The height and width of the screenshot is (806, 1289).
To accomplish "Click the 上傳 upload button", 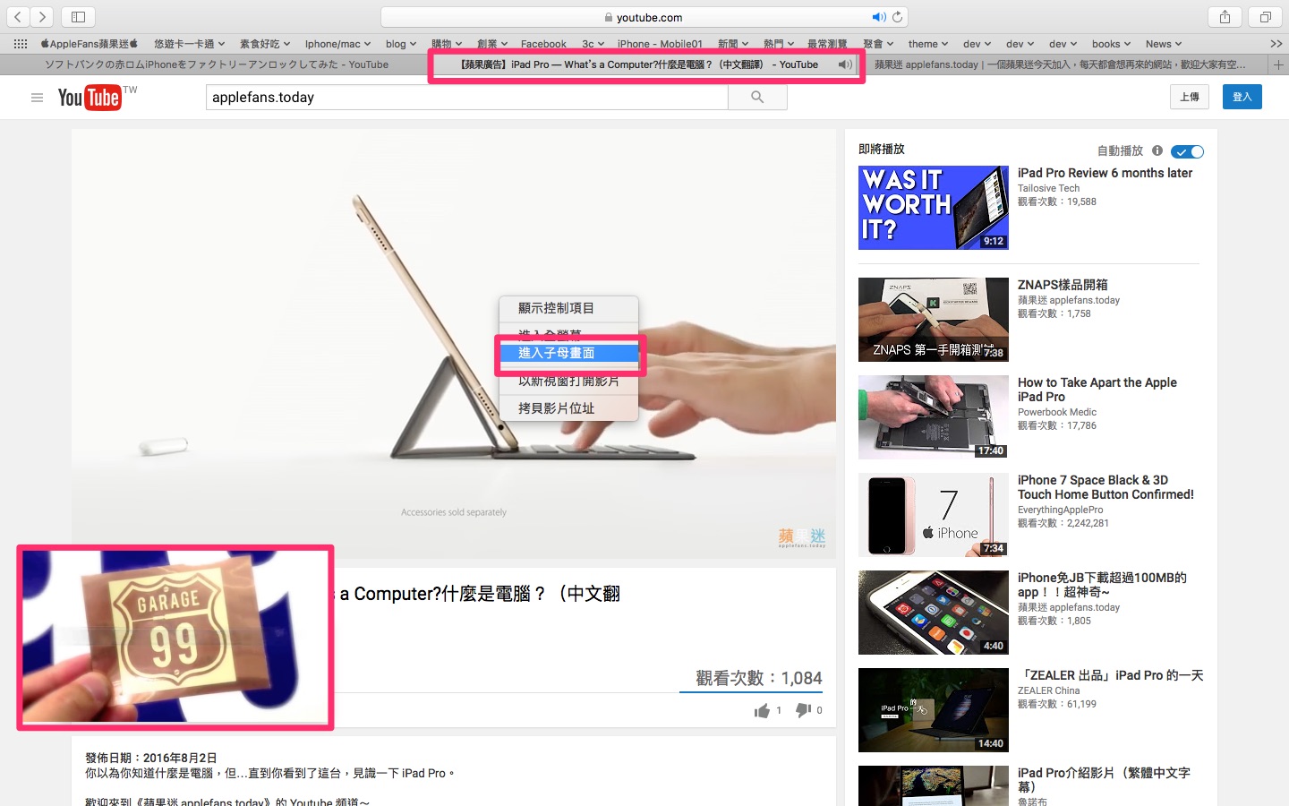I will pyautogui.click(x=1190, y=97).
